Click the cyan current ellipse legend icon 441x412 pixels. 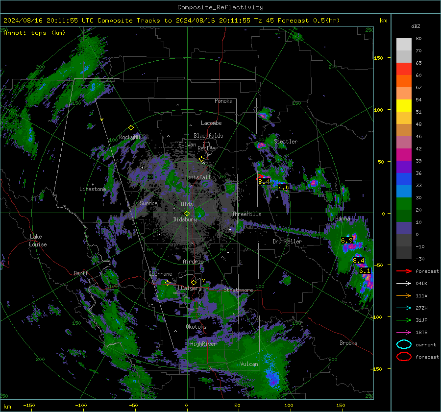[x=404, y=344]
